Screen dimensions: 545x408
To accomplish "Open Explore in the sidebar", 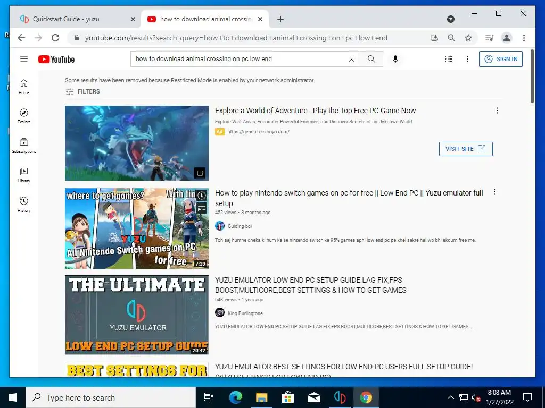I will (24, 116).
